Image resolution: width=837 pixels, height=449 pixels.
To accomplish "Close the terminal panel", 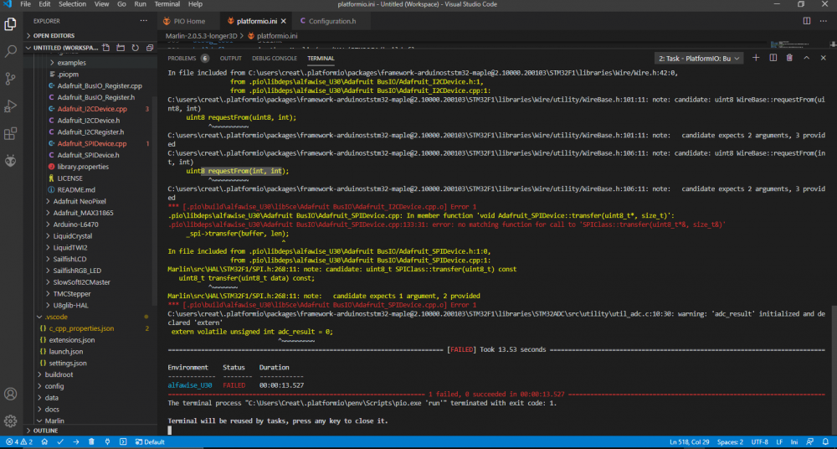I will tap(824, 58).
